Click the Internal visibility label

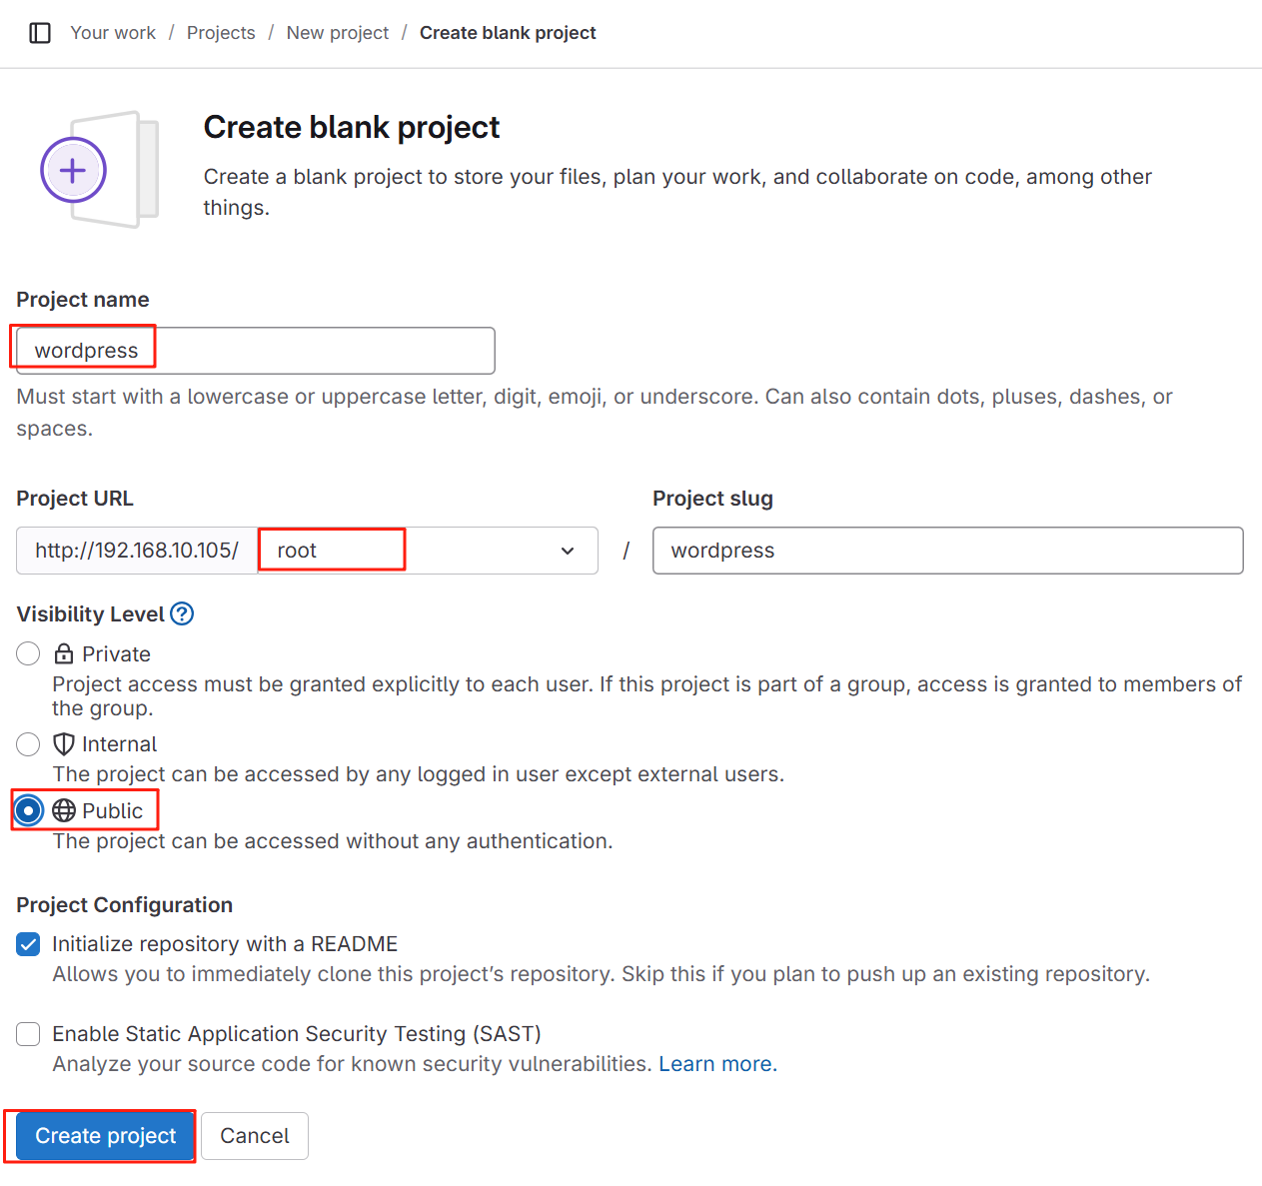pyautogui.click(x=119, y=743)
